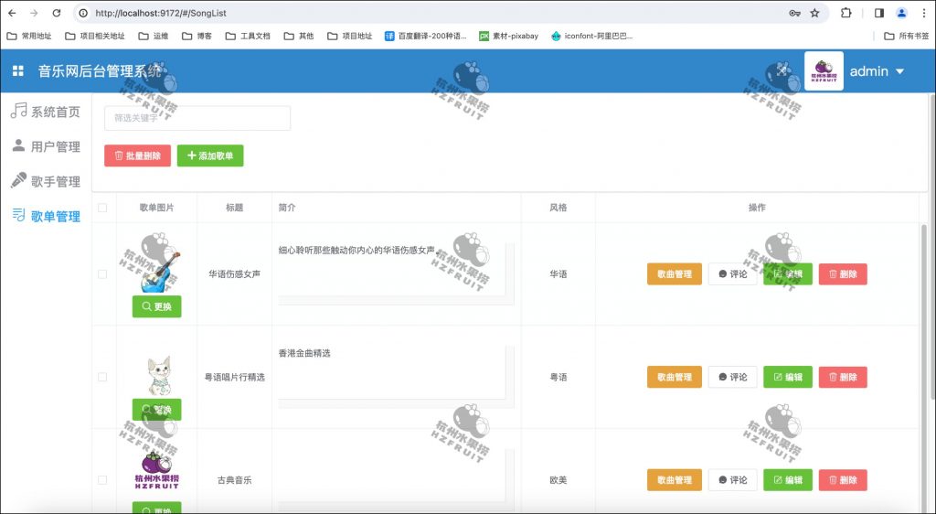
Task: Toggle the select-all checkbox in table header
Action: pyautogui.click(x=102, y=208)
